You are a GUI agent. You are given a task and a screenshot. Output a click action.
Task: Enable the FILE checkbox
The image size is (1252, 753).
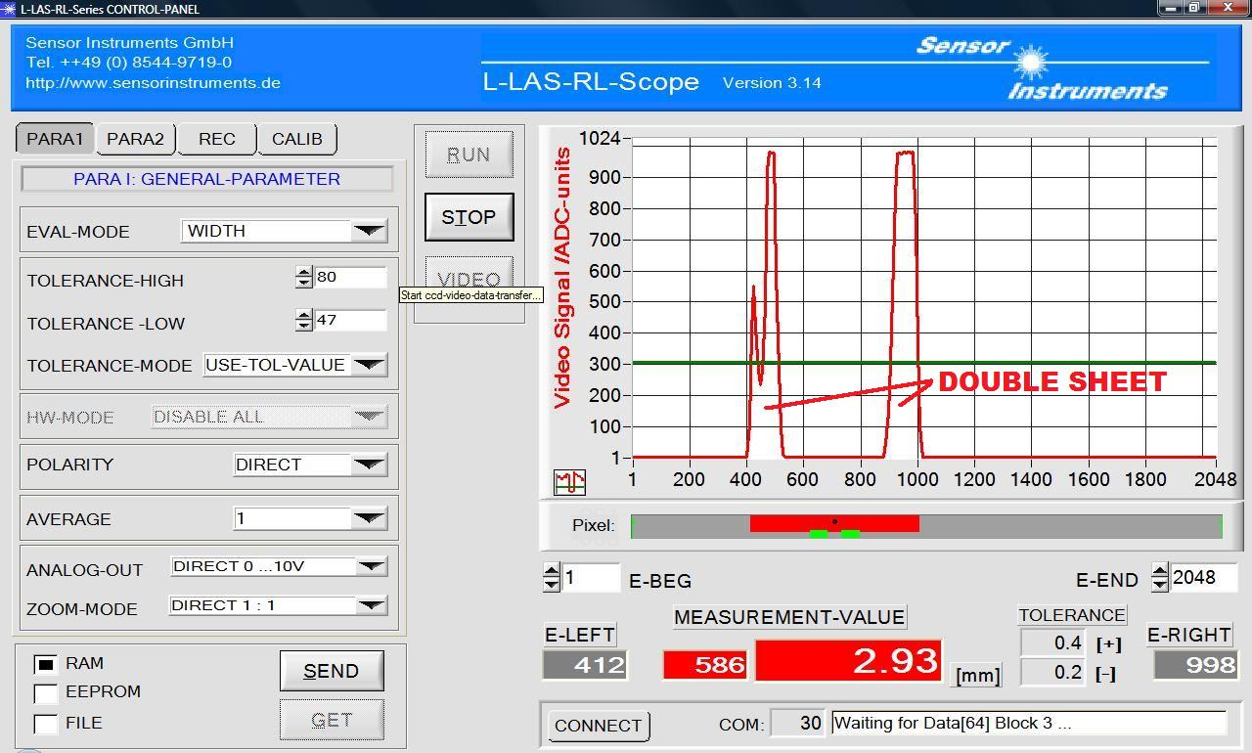coord(45,724)
